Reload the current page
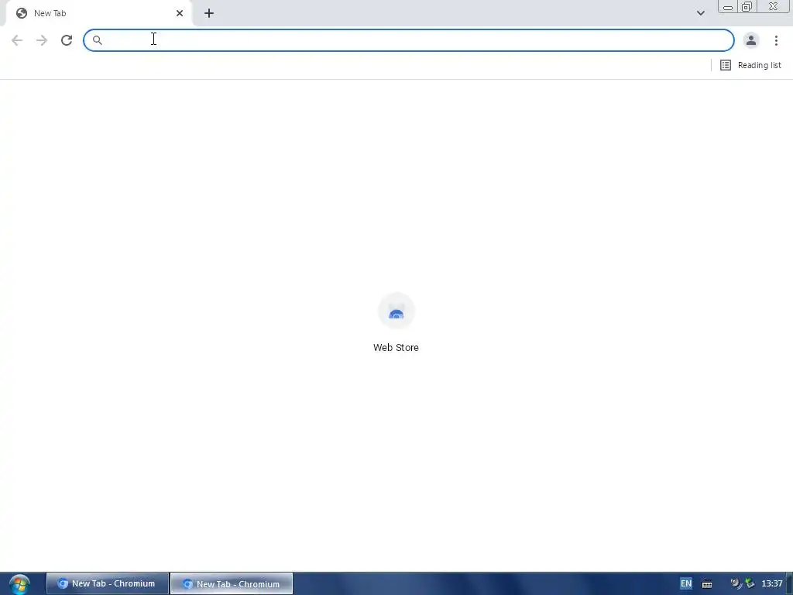 [67, 40]
